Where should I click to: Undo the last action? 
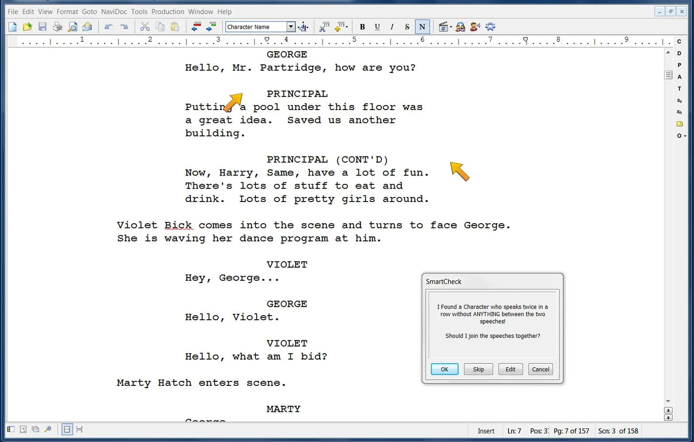pyautogui.click(x=108, y=27)
